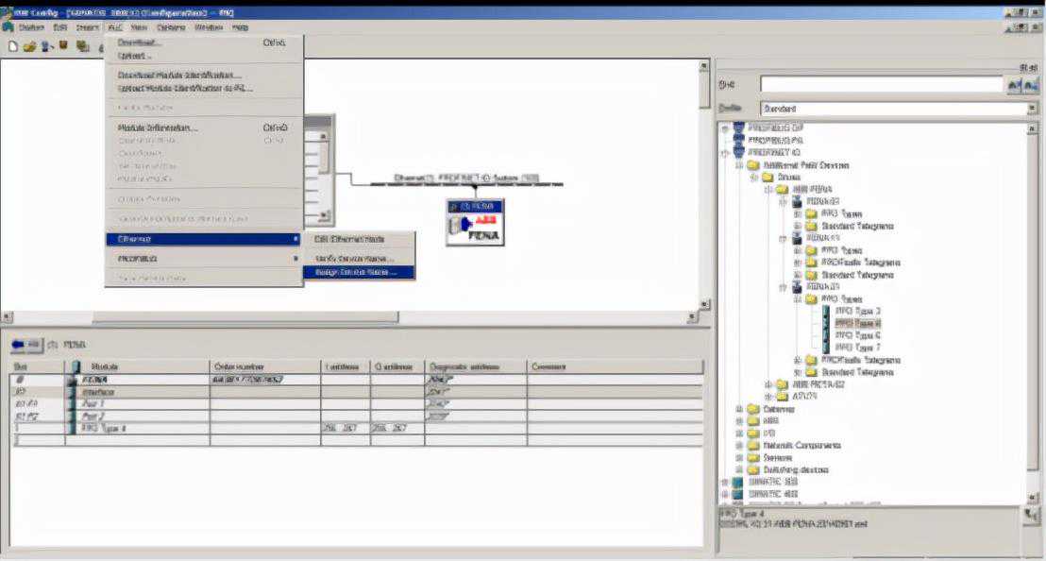Screen dimensions: 1046x561
Task: Click inside the catalog Find text field
Action: 881,85
